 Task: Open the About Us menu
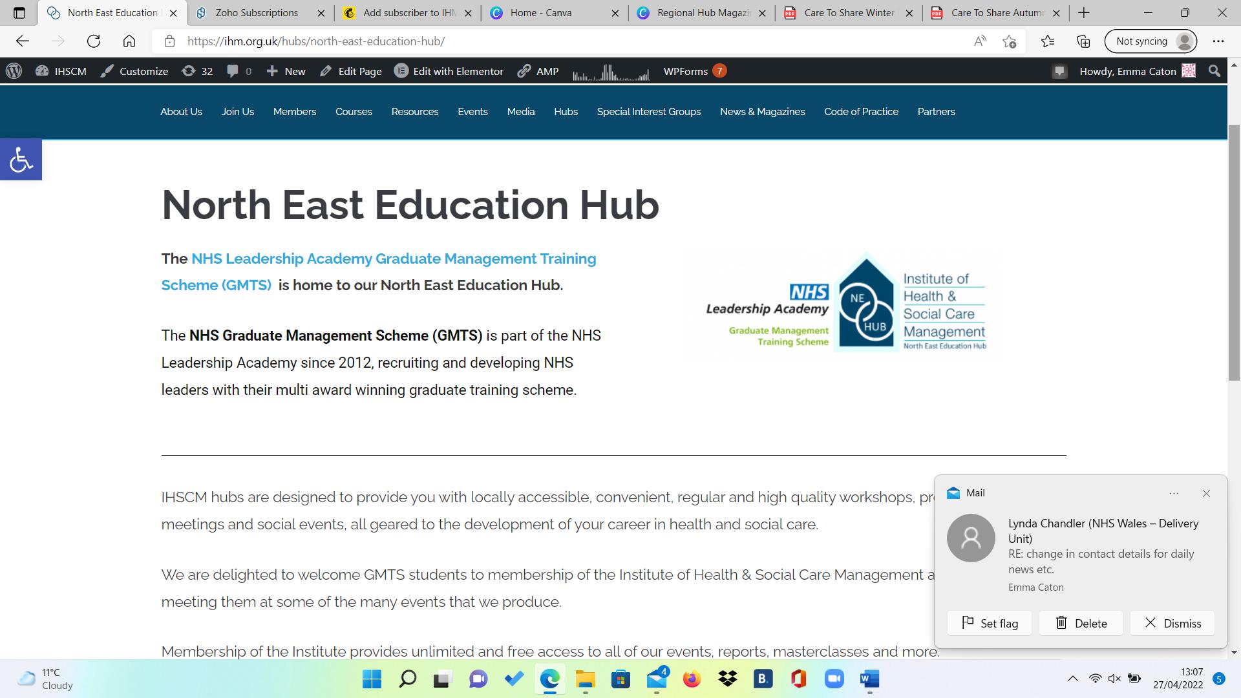(x=181, y=112)
